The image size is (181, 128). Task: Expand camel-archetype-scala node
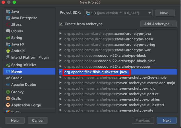pyautogui.click(x=61, y=39)
